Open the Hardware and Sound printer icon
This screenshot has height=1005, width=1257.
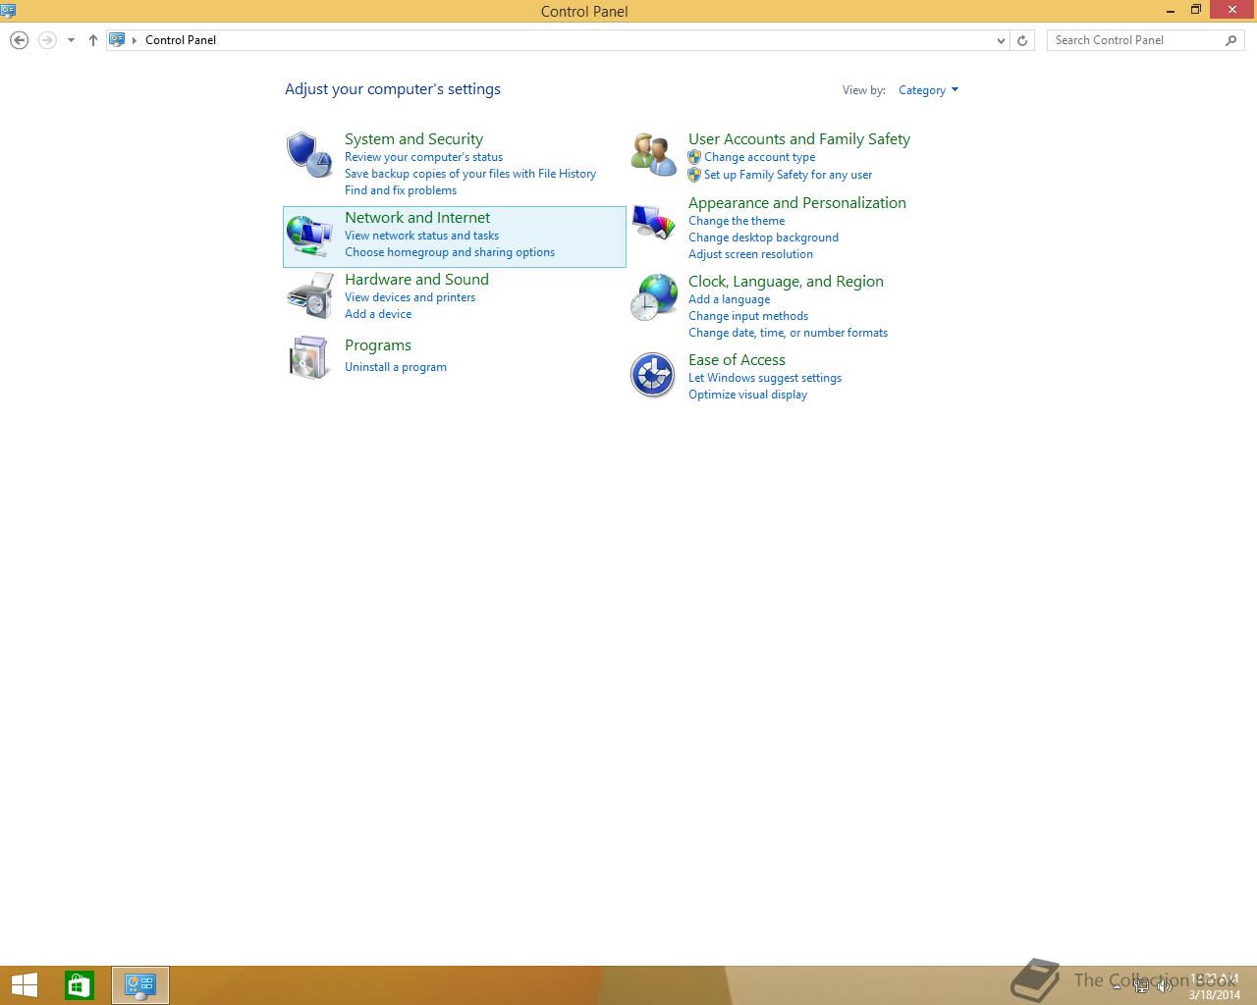(309, 296)
